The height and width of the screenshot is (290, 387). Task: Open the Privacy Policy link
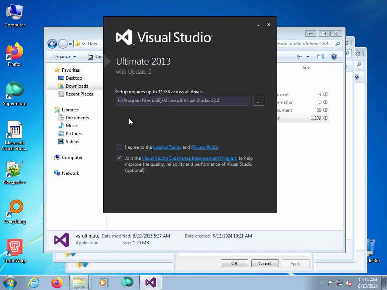coord(204,147)
